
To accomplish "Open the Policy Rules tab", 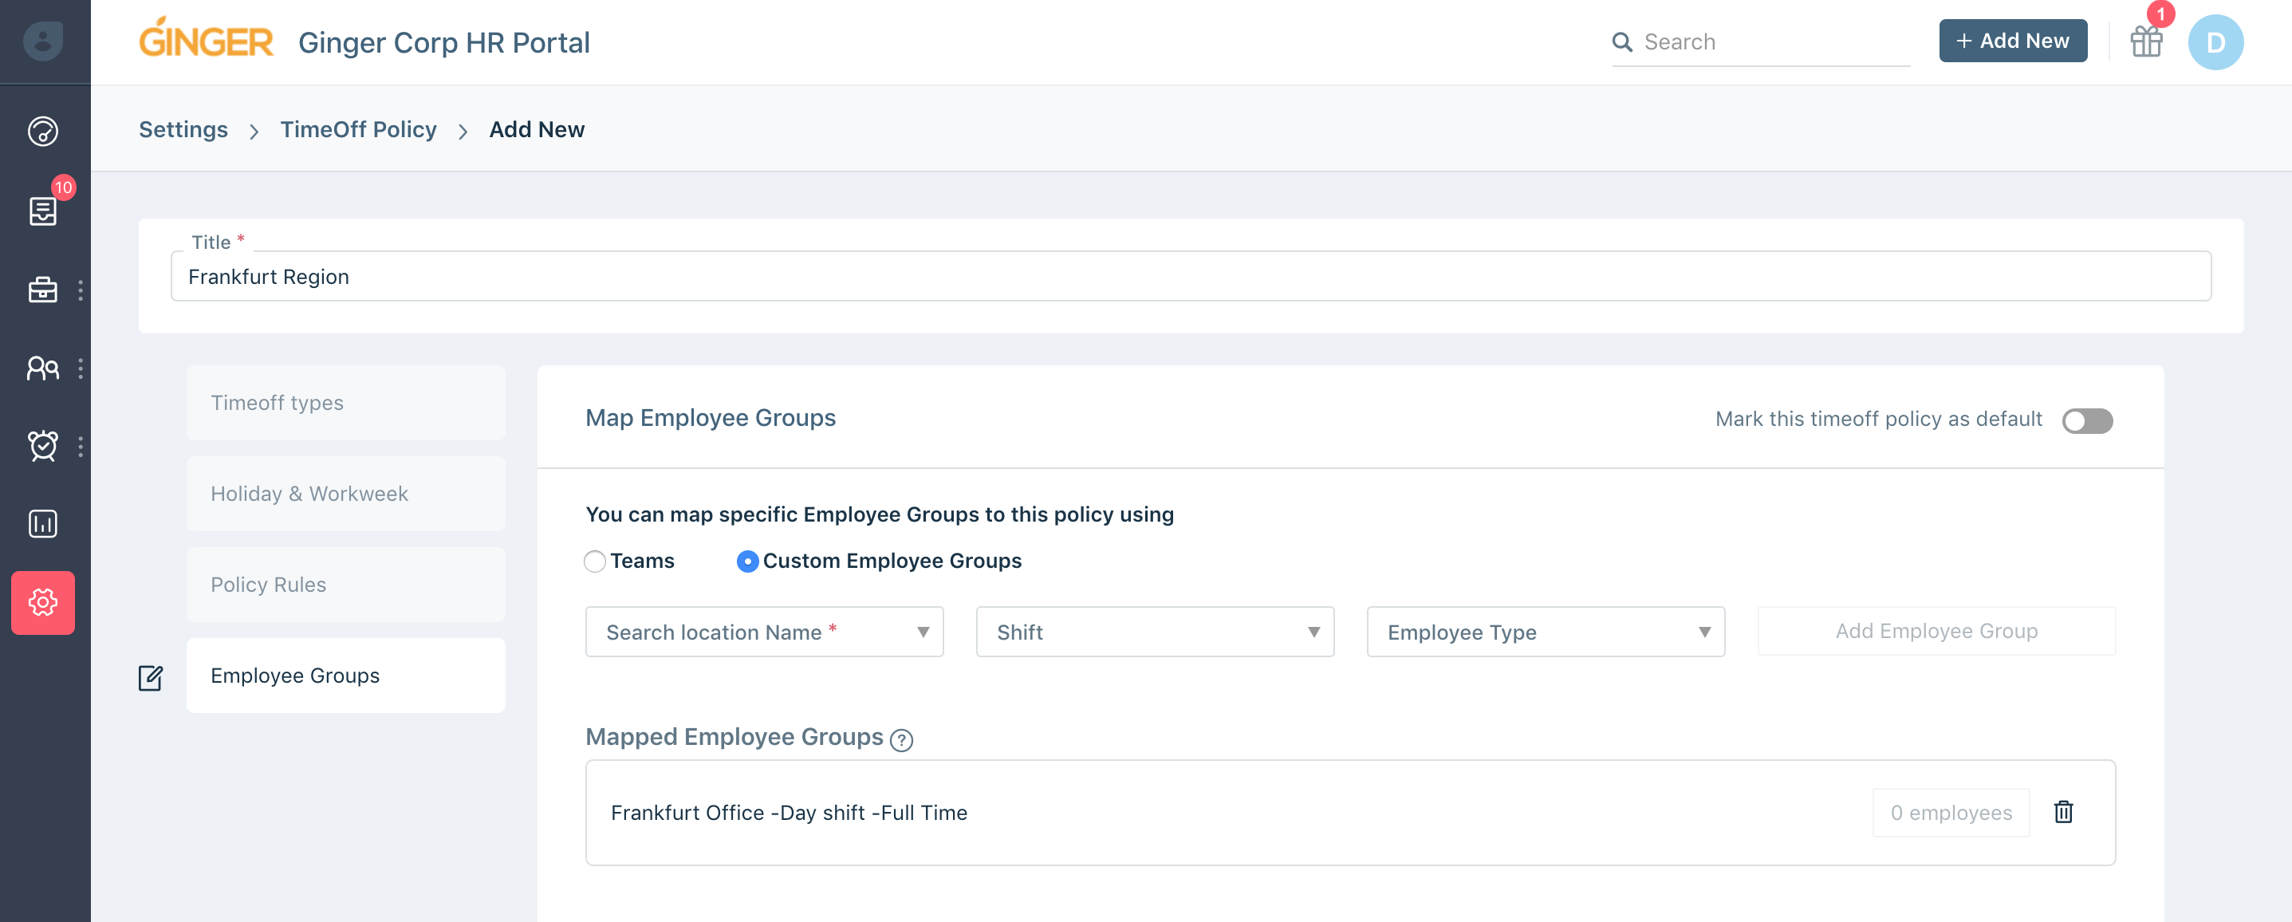I will (345, 584).
